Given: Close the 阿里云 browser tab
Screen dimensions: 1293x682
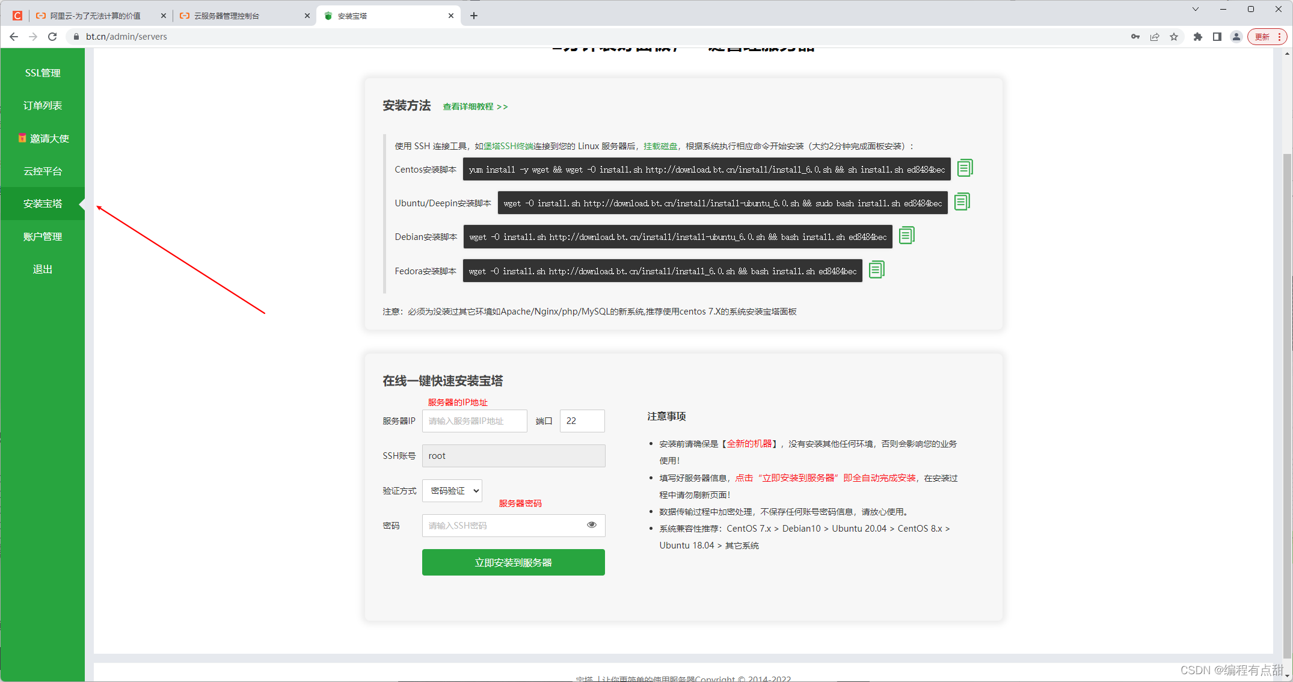Looking at the screenshot, I should [163, 16].
